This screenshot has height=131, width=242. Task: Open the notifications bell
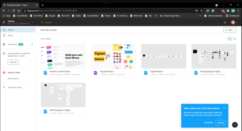pyautogui.click(x=225, y=22)
